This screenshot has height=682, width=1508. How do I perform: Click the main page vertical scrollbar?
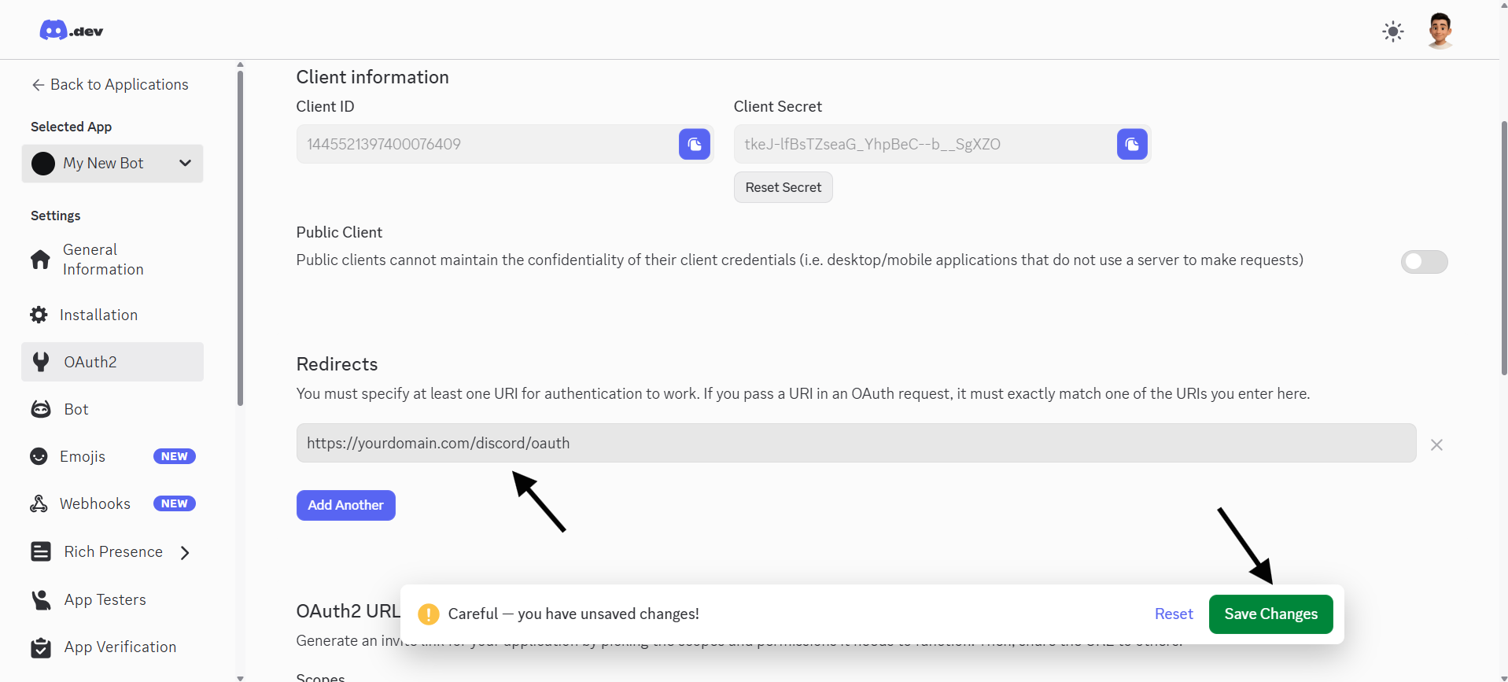click(1503, 248)
